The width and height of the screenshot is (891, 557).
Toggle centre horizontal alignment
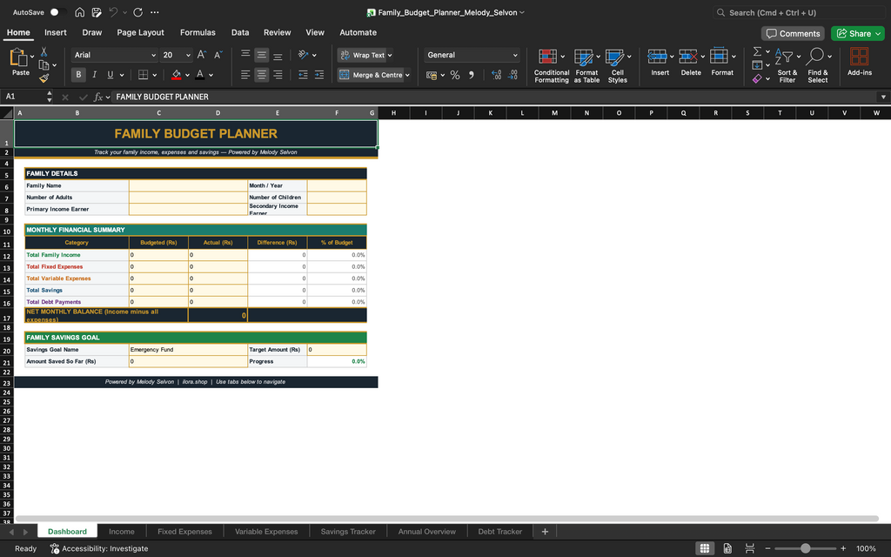click(261, 75)
